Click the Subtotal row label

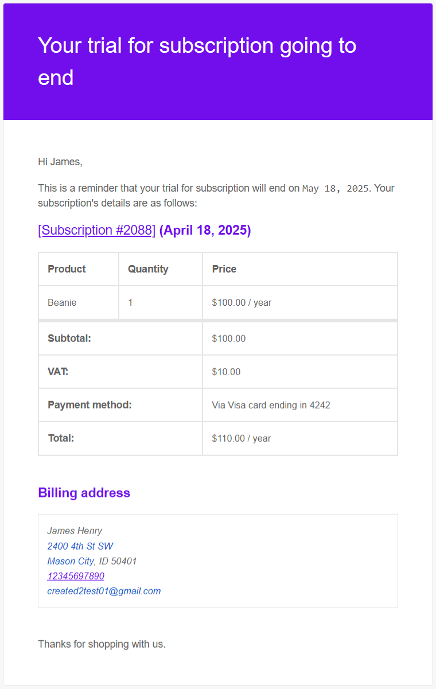point(69,338)
